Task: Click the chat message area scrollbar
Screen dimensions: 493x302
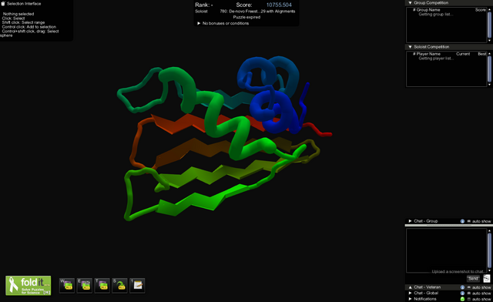Action: [489, 250]
